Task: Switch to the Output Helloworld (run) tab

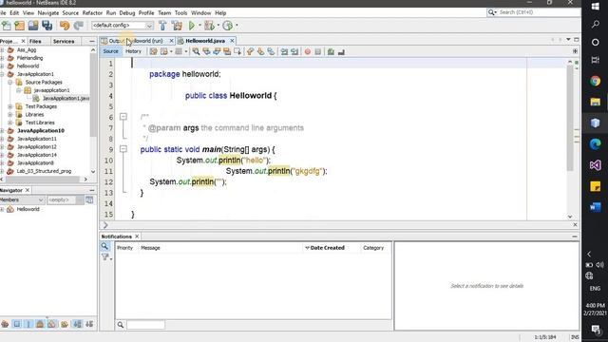Action: 135,41
